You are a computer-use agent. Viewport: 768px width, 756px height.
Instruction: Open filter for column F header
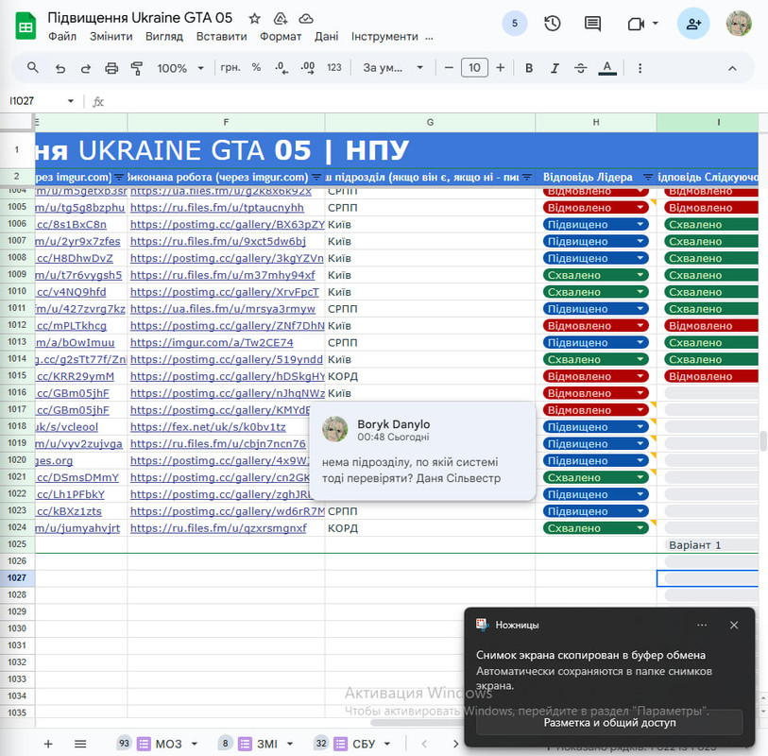click(316, 178)
